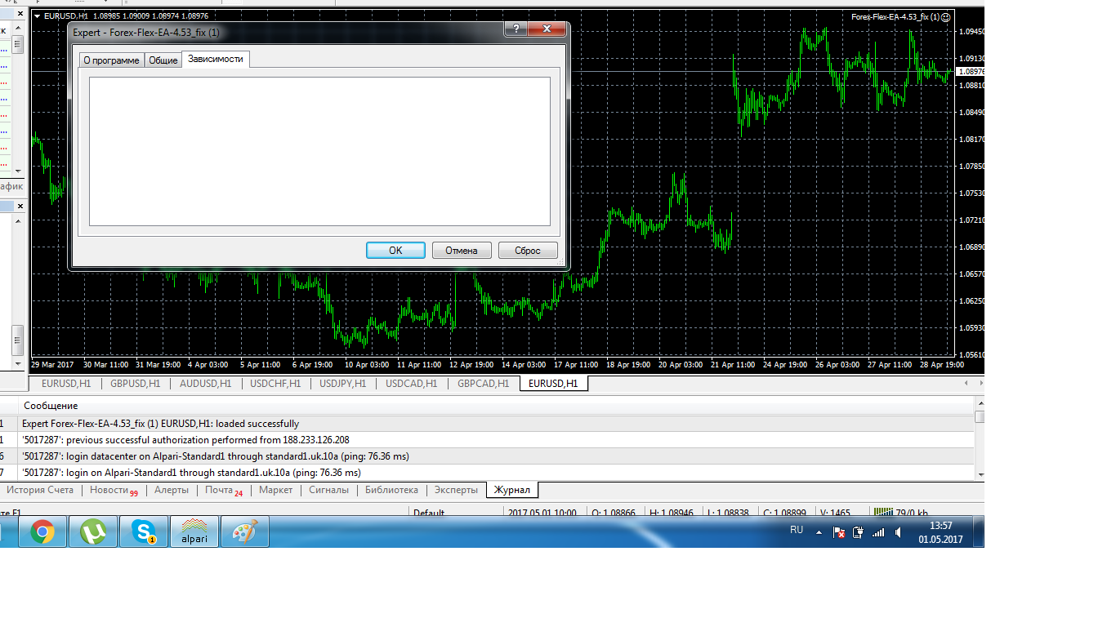The width and height of the screenshot is (1116, 627).
Task: Select the "loaded successfully" journal row
Action: pos(487,424)
